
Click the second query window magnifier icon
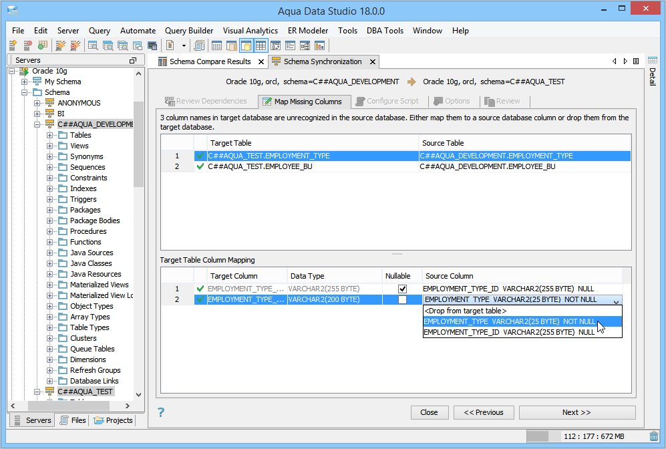click(108, 45)
